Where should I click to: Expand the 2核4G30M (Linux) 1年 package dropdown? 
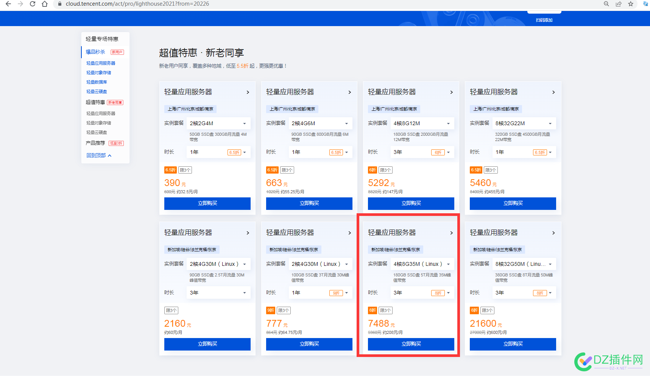coord(320,264)
